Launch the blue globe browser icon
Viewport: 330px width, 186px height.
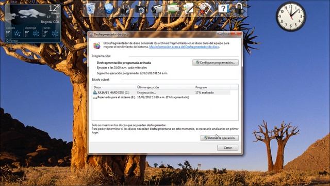pos(109,9)
